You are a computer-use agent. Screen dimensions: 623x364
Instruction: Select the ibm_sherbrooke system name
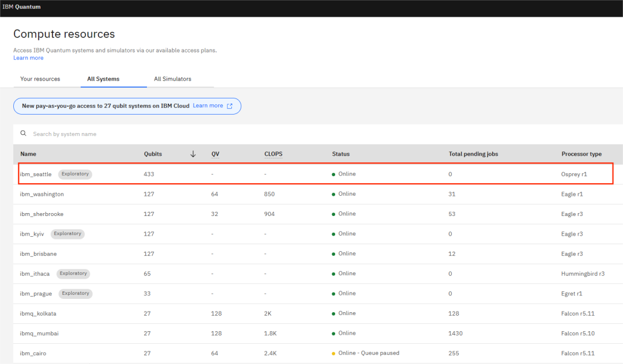pyautogui.click(x=42, y=214)
